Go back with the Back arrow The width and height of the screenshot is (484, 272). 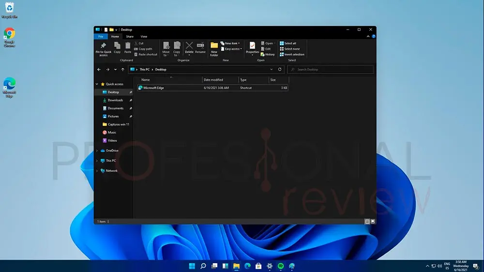click(x=99, y=70)
